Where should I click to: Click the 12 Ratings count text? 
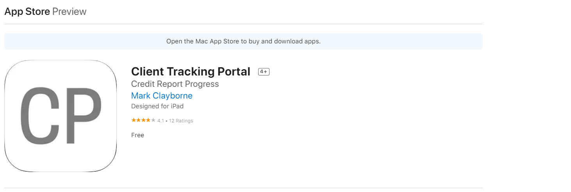[x=181, y=121]
